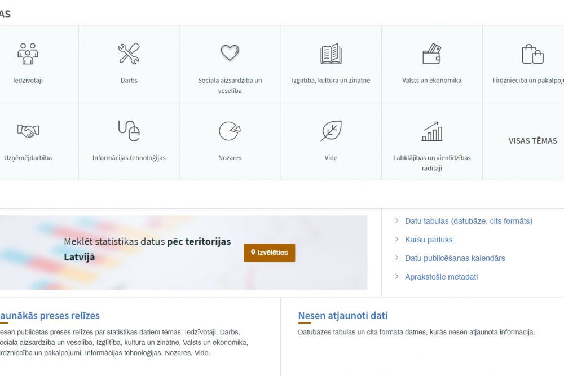
Task: Open Datu tabulas (datubāze, cits formāts) link
Action: [x=469, y=221]
